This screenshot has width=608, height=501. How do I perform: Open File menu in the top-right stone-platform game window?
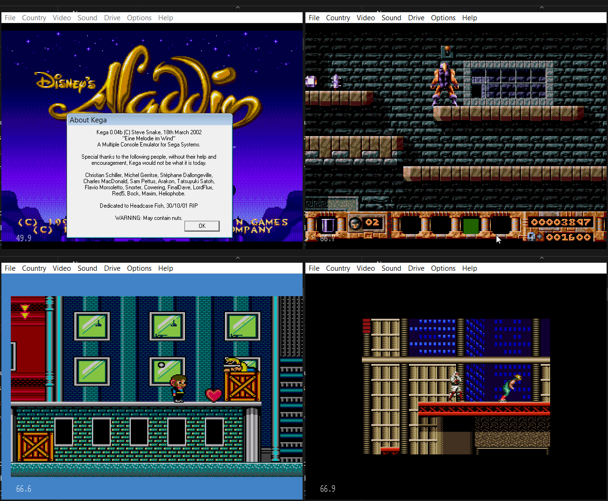[x=314, y=18]
